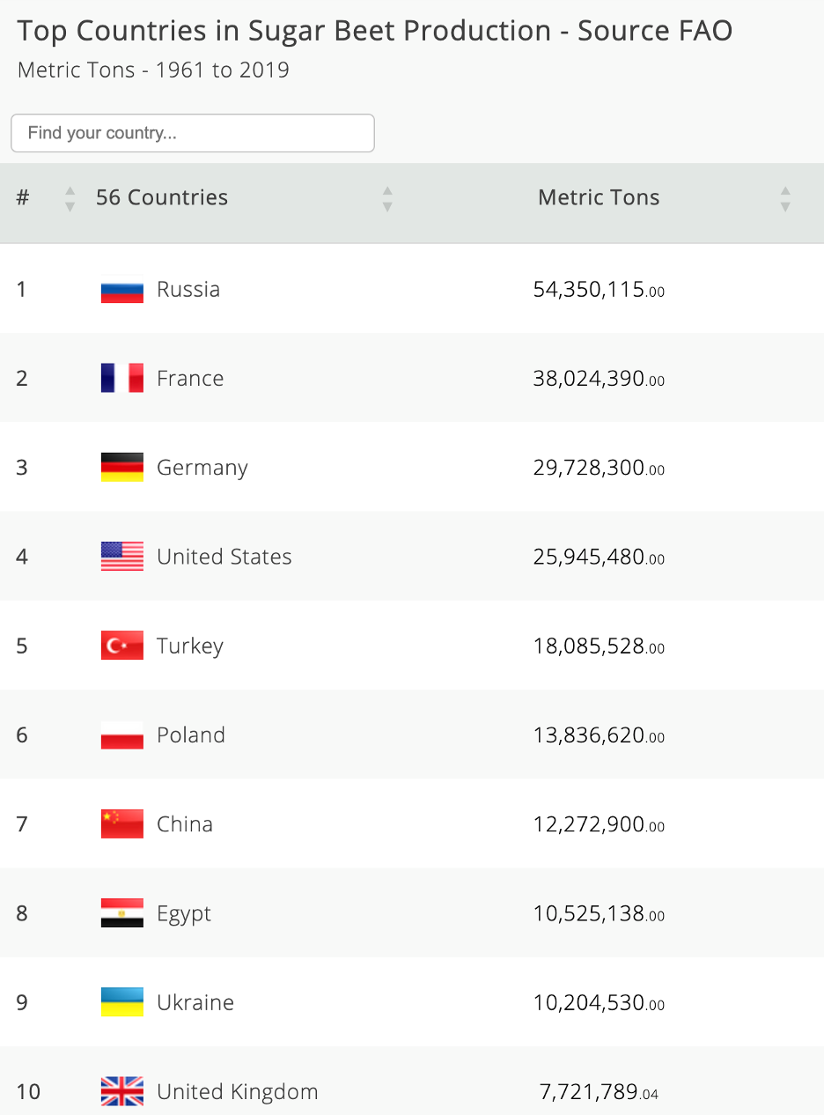The width and height of the screenshot is (824, 1115).
Task: Click the Turkey flag icon
Action: pos(122,646)
